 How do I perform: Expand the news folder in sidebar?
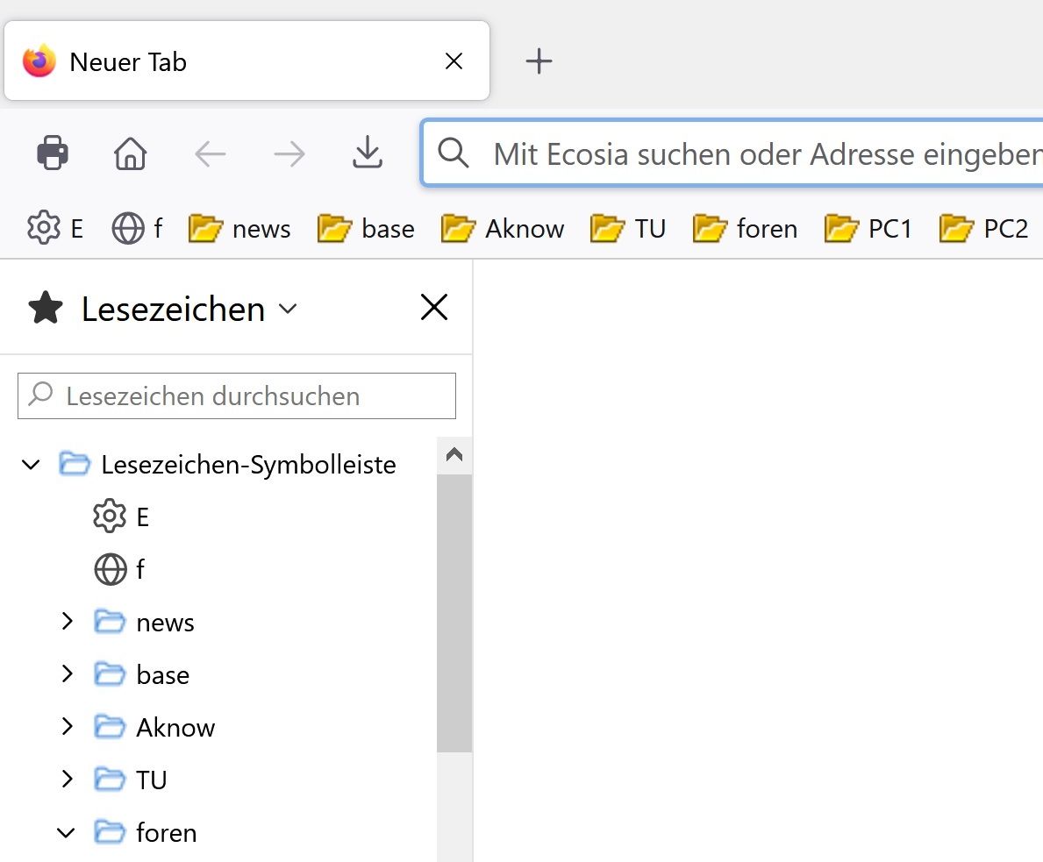tap(67, 622)
